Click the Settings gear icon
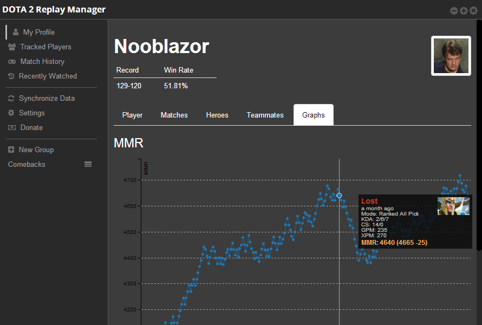This screenshot has height=325, width=482. [11, 113]
